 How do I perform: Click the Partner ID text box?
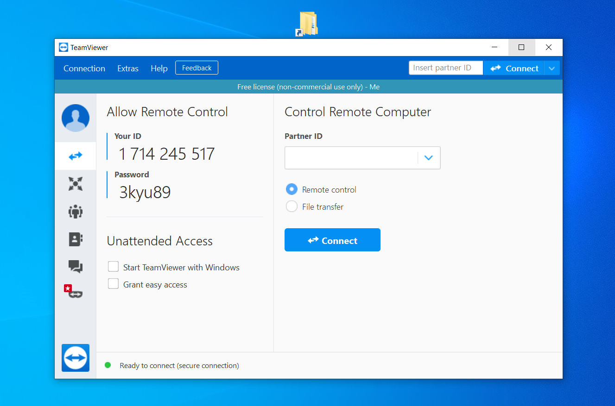tap(351, 158)
